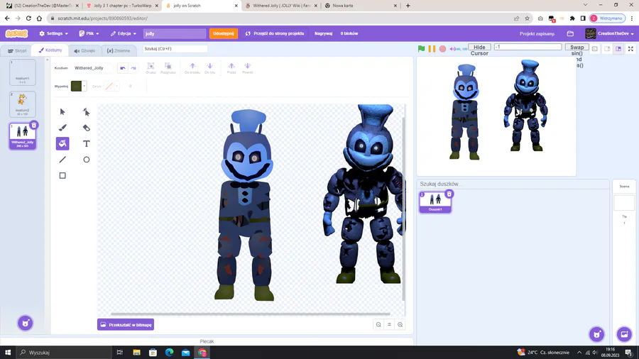The height and width of the screenshot is (359, 639).
Task: Switch to the Zmienne tab
Action: (x=119, y=51)
